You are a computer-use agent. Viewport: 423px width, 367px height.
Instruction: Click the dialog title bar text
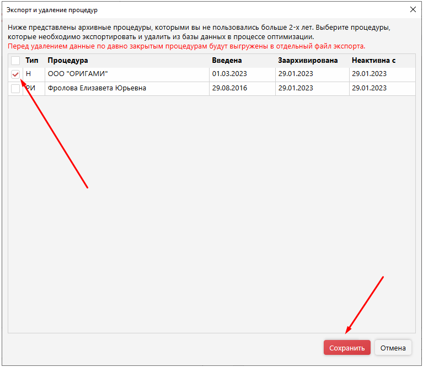pos(52,10)
